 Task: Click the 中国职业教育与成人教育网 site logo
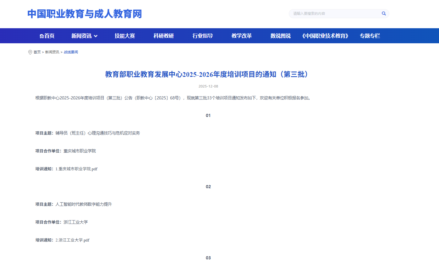pyautogui.click(x=85, y=14)
